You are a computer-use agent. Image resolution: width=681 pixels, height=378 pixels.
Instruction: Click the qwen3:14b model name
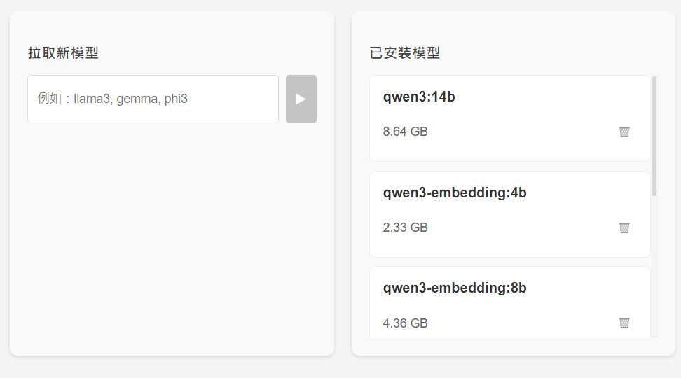(419, 97)
